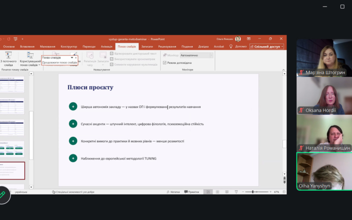Open dropdown arrow of 'Показ слайдів' popup

tap(72, 58)
